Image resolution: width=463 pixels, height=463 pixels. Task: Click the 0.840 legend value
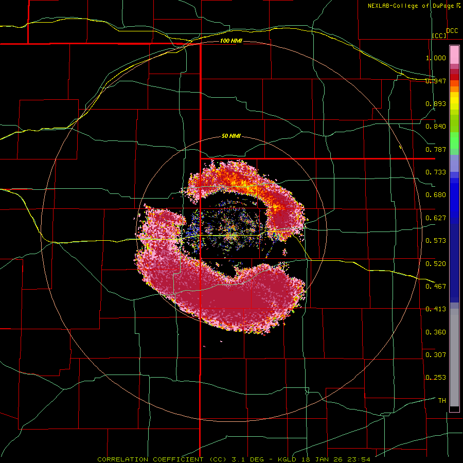pyautogui.click(x=436, y=127)
